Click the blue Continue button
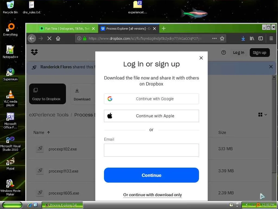Image resolution: width=278 pixels, height=209 pixels. pyautogui.click(x=151, y=175)
